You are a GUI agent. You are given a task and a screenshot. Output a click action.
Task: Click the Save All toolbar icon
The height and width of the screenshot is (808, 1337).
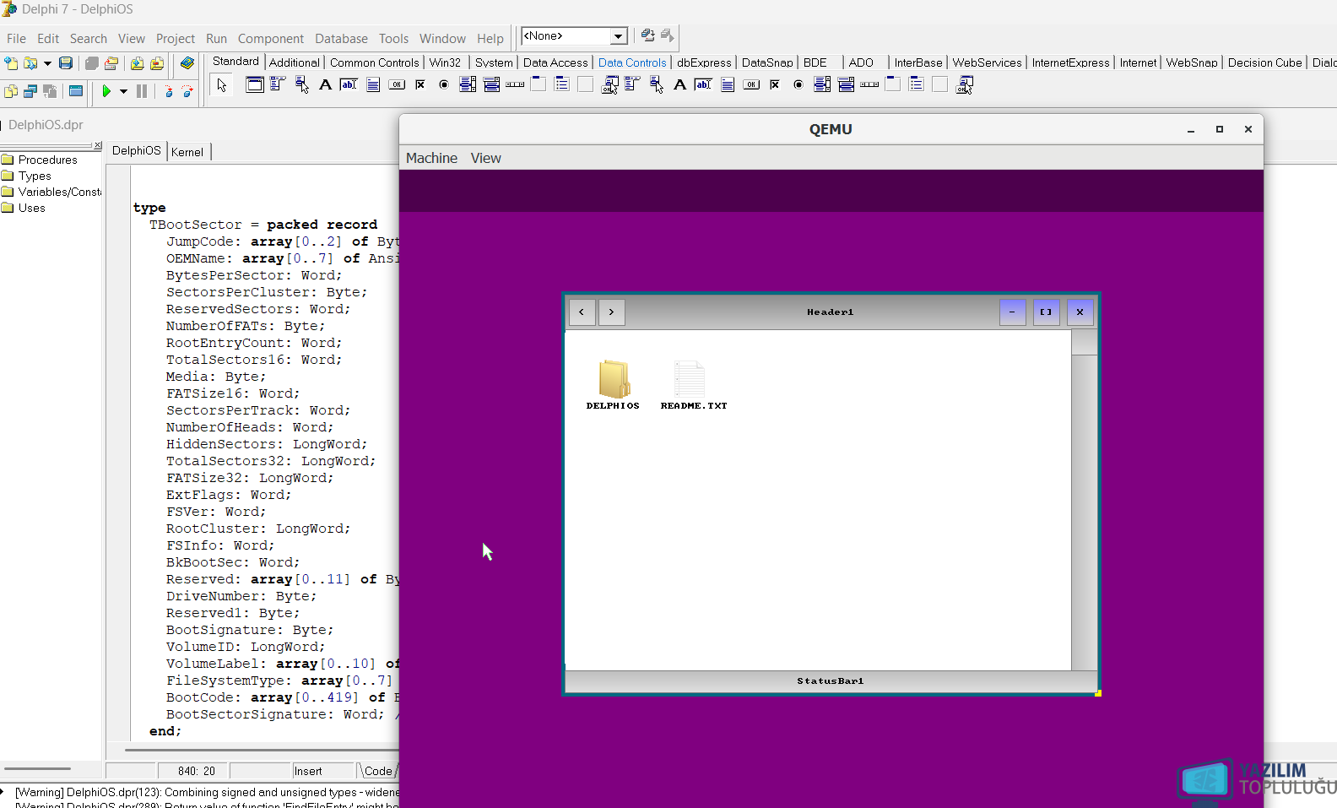[91, 63]
